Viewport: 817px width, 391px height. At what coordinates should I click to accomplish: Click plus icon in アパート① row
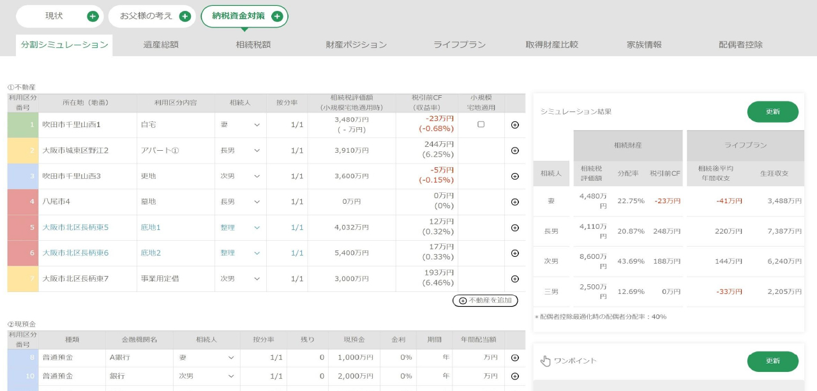pos(515,151)
